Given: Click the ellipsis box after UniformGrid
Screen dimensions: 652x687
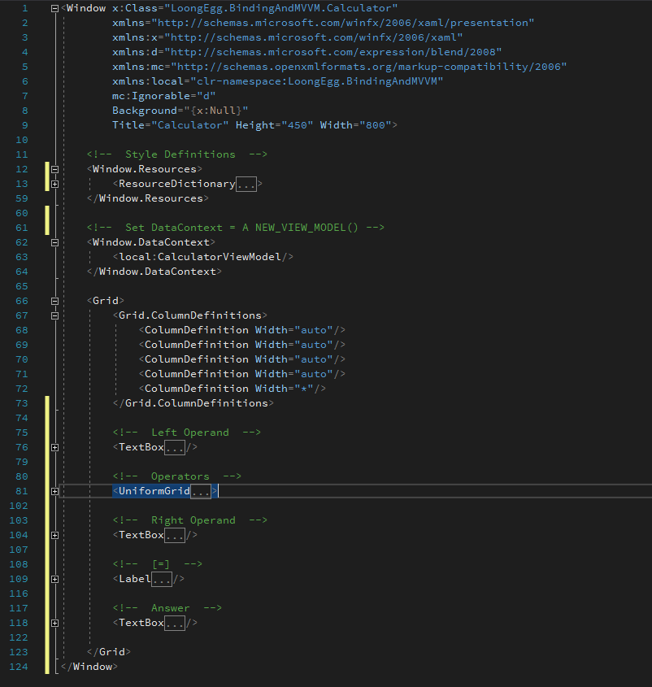Looking at the screenshot, I should 201,491.
